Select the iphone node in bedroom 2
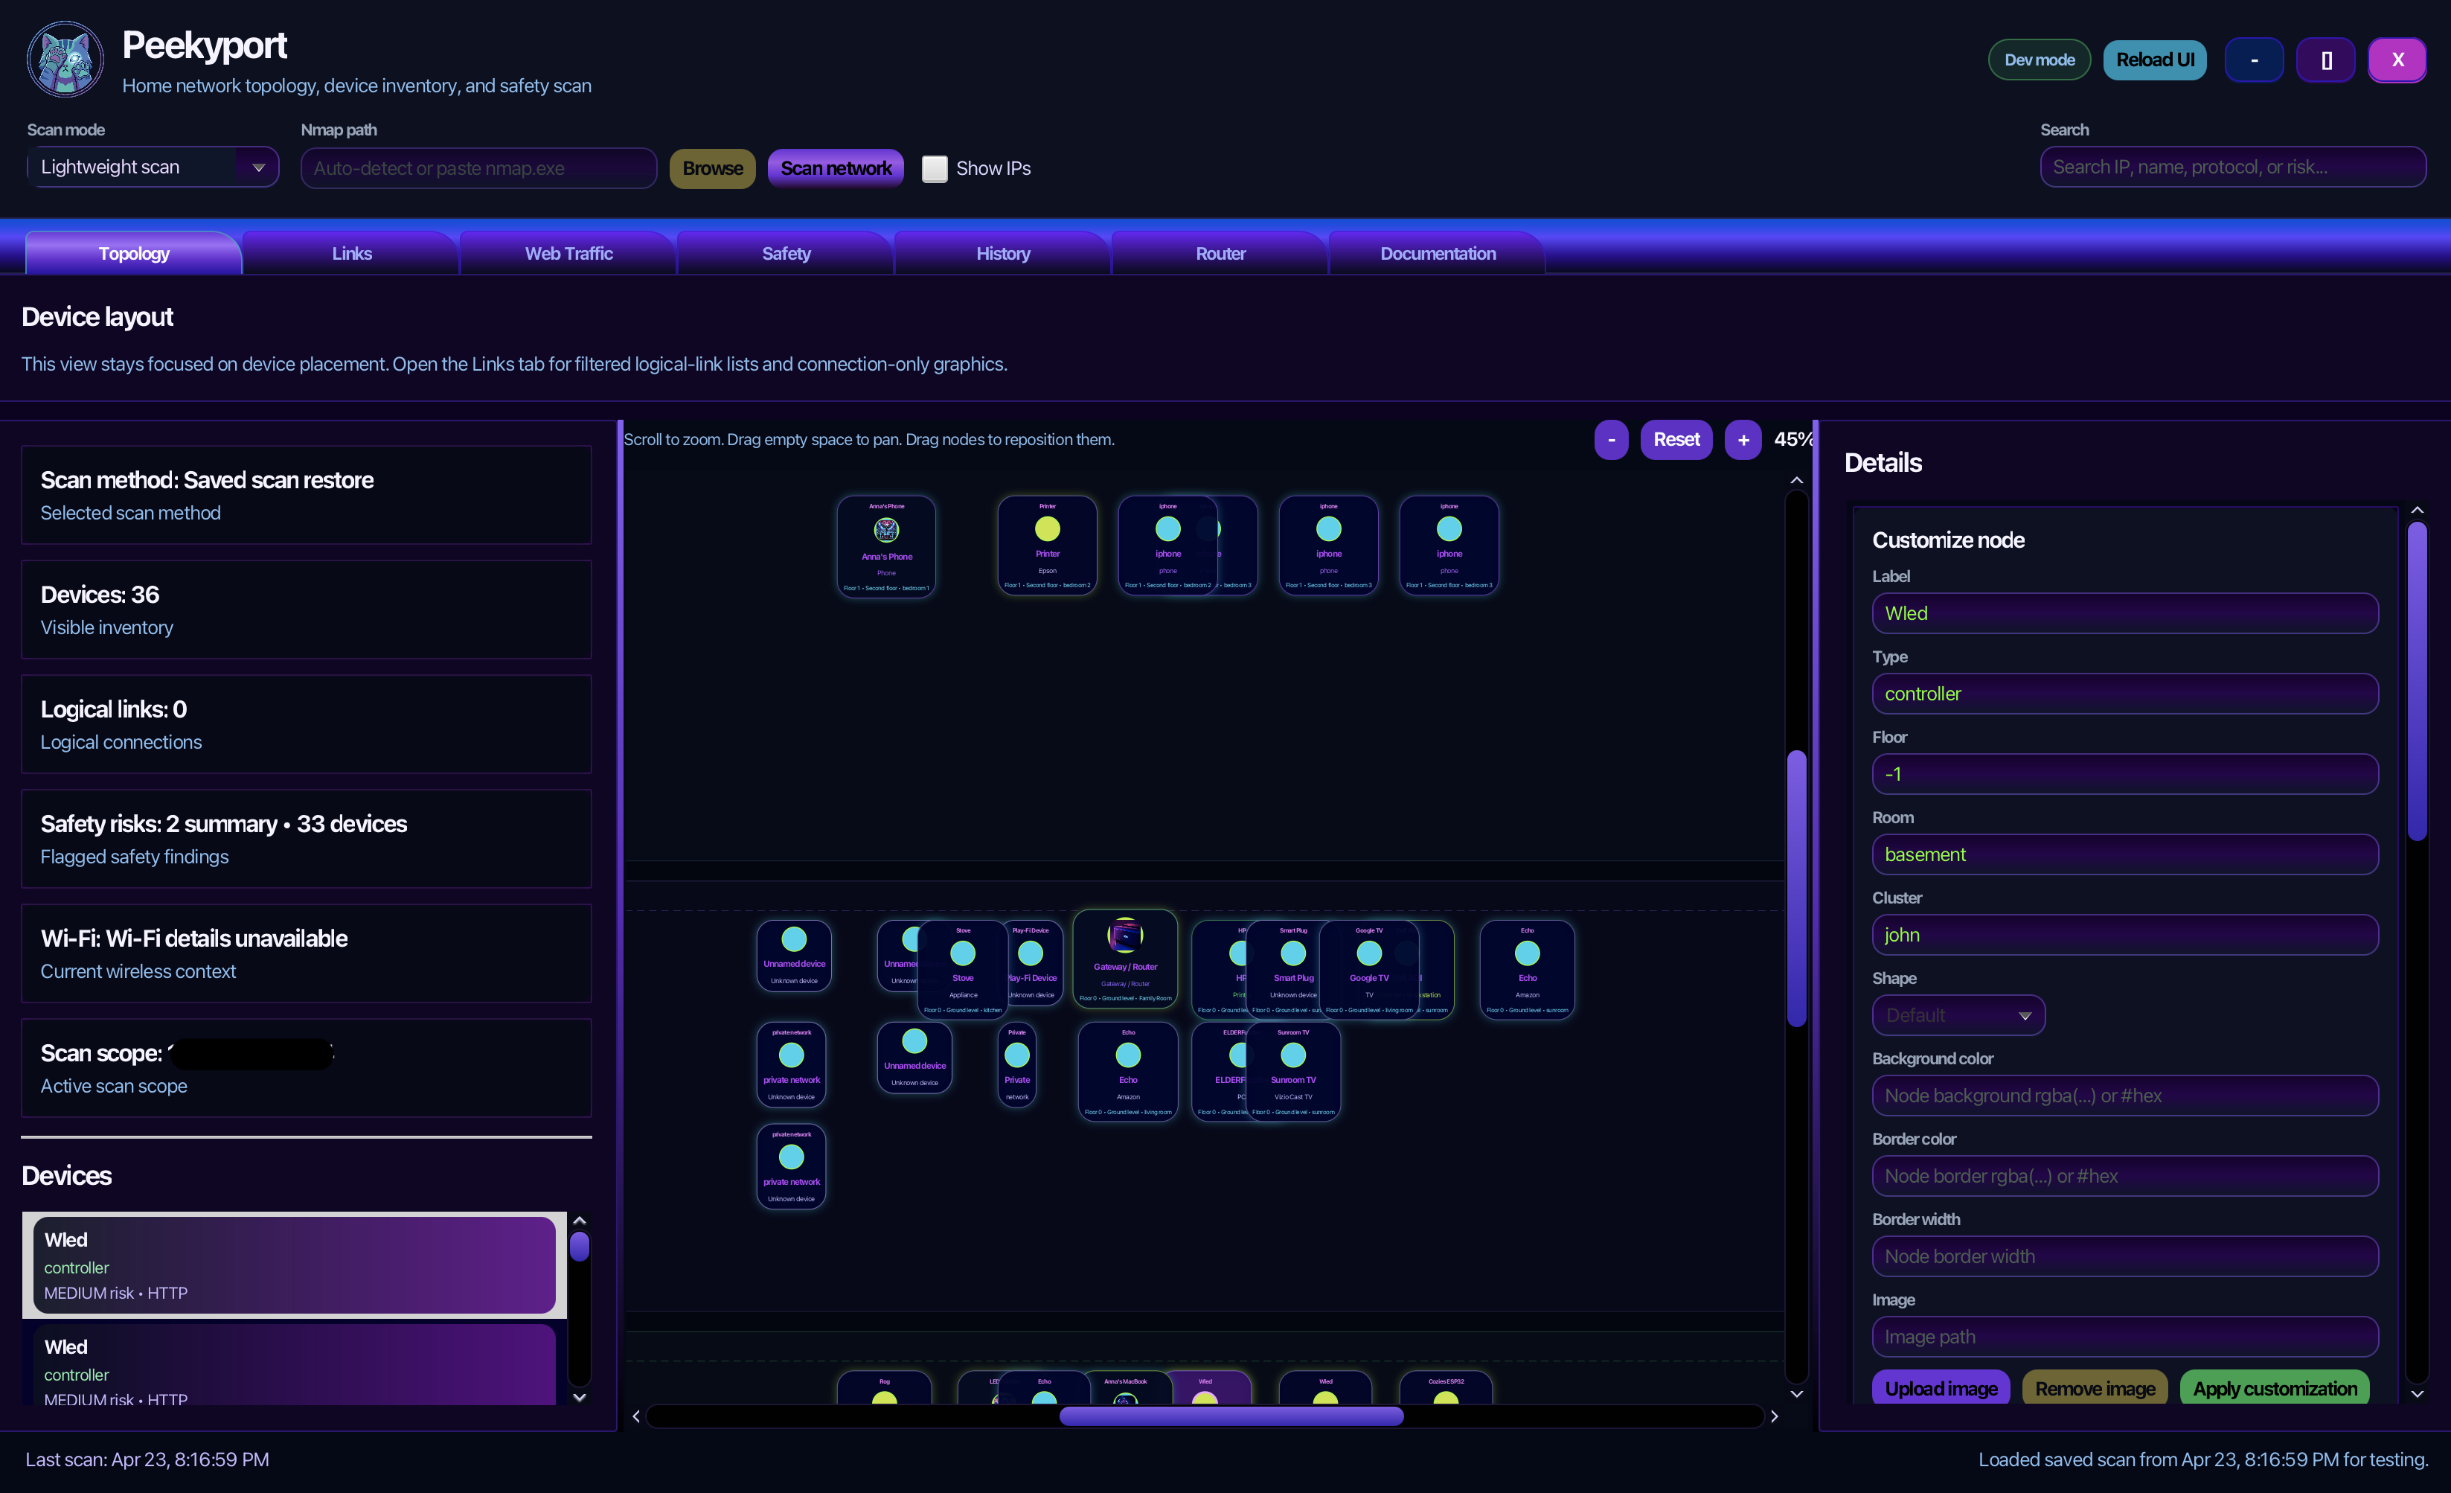The height and width of the screenshot is (1493, 2451). 1167,545
